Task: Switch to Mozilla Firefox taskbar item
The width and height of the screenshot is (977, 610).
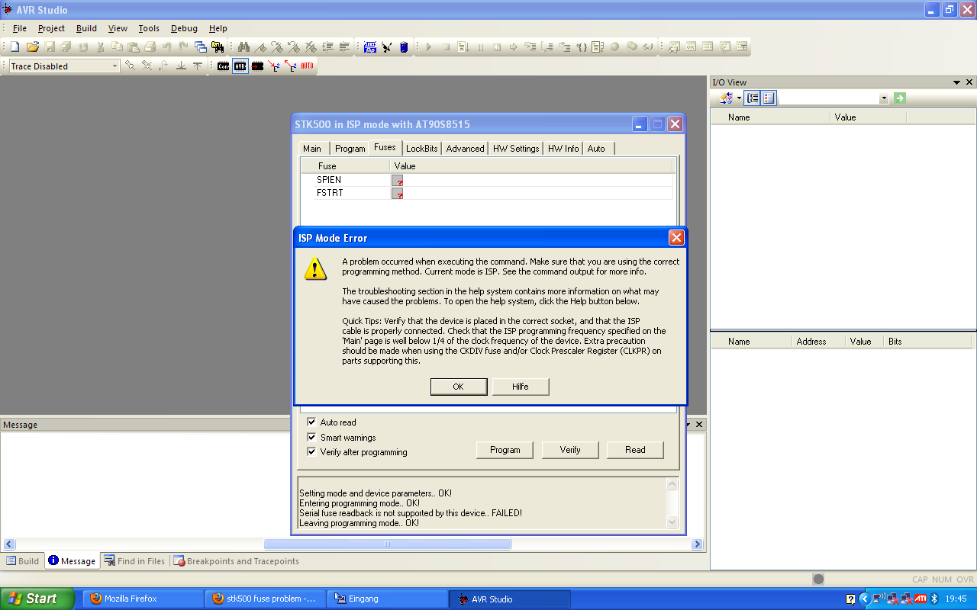Action: point(144,599)
